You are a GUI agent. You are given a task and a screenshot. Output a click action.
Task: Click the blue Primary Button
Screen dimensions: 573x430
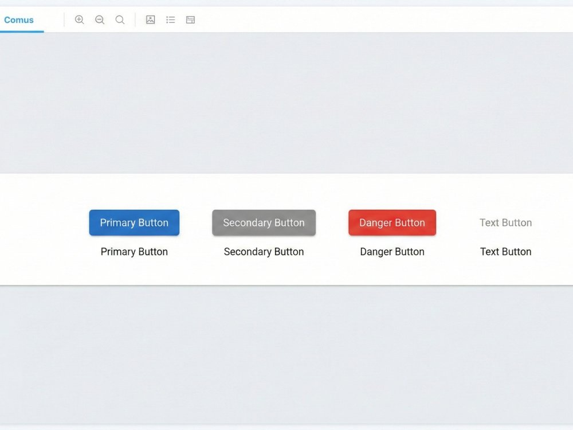click(x=134, y=222)
